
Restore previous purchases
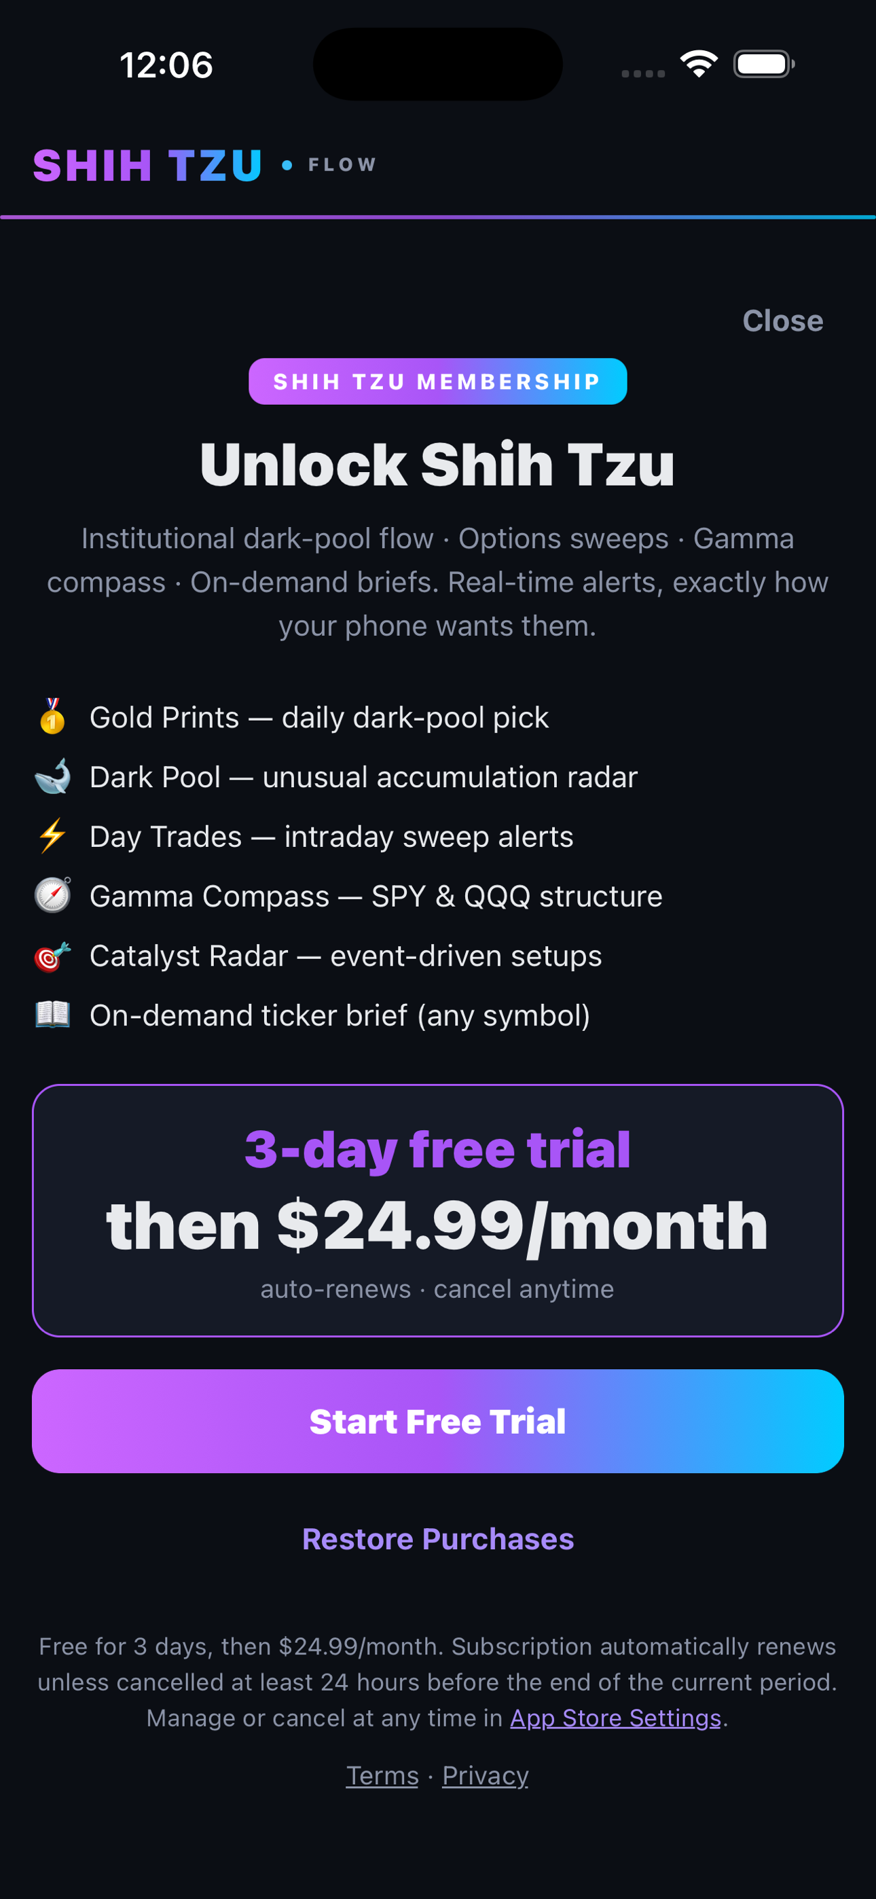click(x=438, y=1539)
